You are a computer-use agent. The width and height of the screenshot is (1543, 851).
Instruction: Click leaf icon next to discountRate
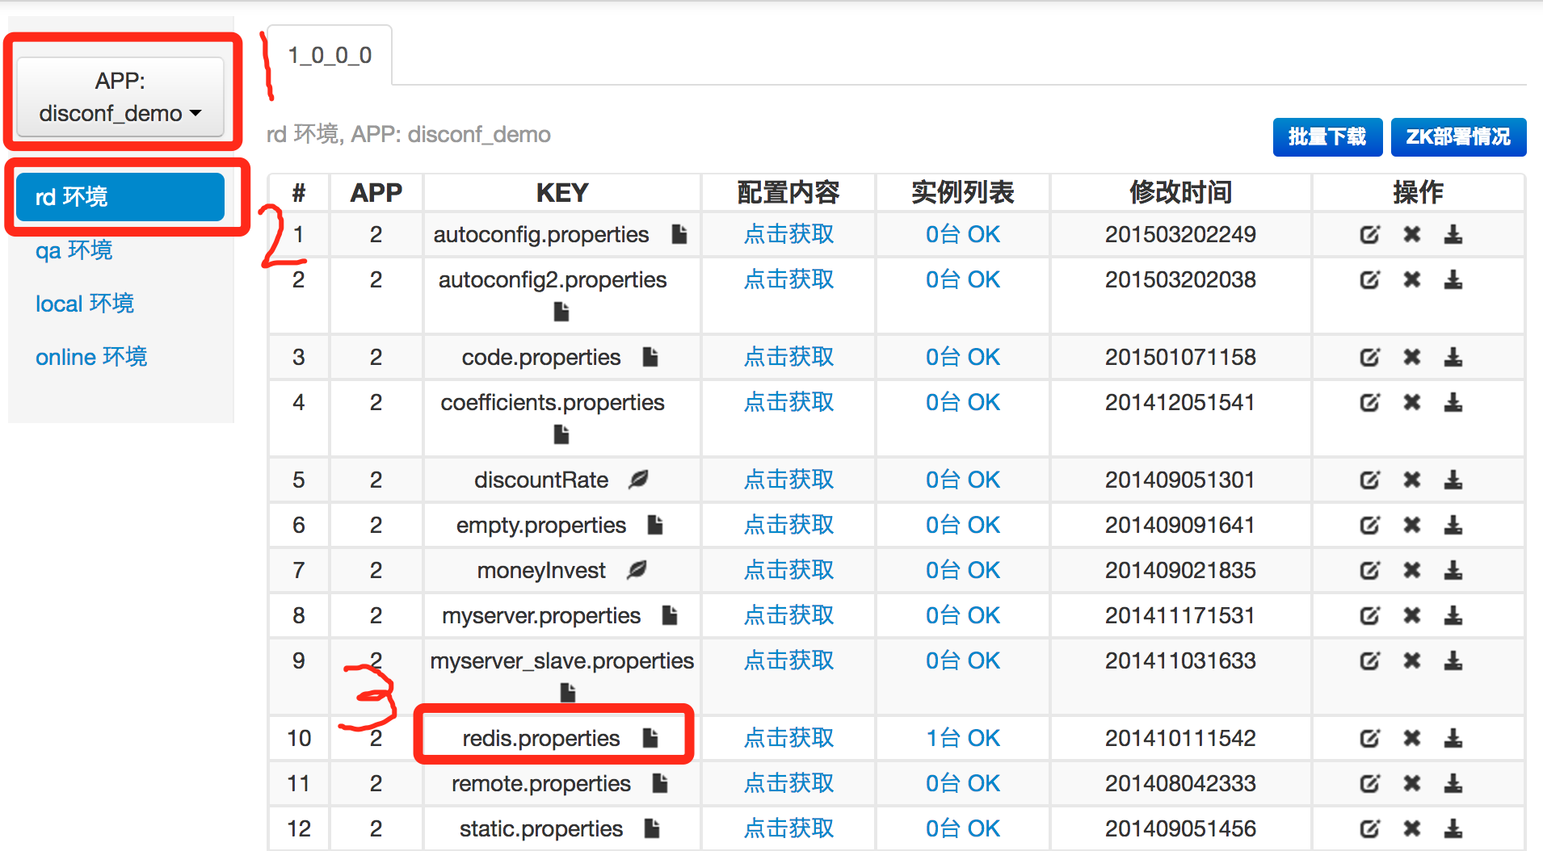pyautogui.click(x=638, y=480)
